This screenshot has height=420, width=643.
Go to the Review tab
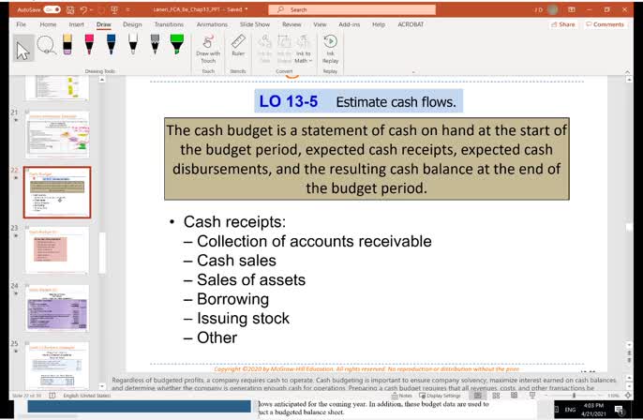(292, 24)
